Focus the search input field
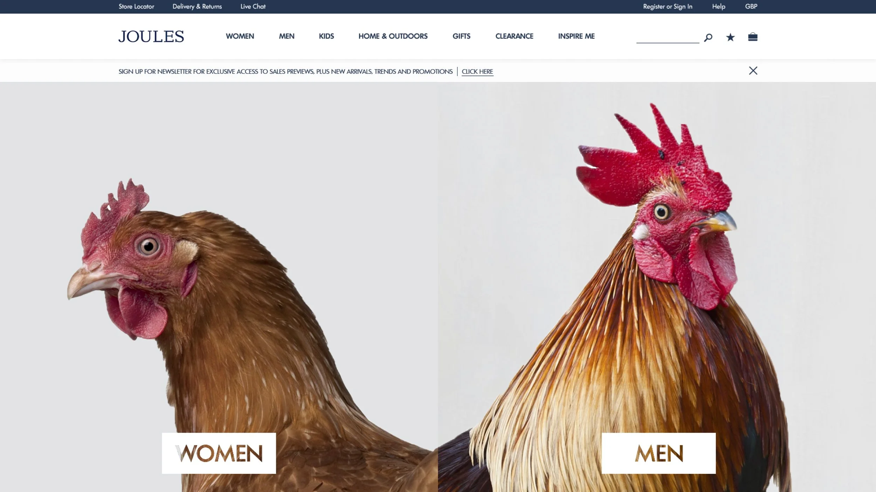876x492 pixels. 668,37
